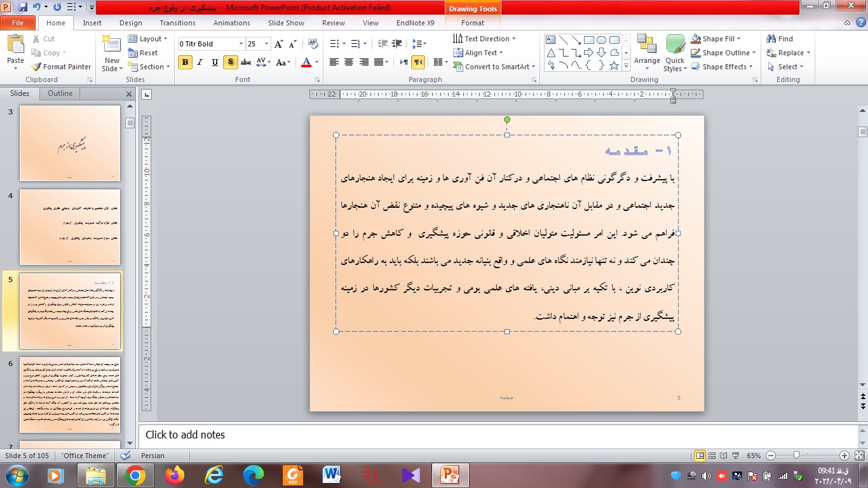The height and width of the screenshot is (488, 868).
Task: Switch to Normal view in status bar
Action: [700, 456]
